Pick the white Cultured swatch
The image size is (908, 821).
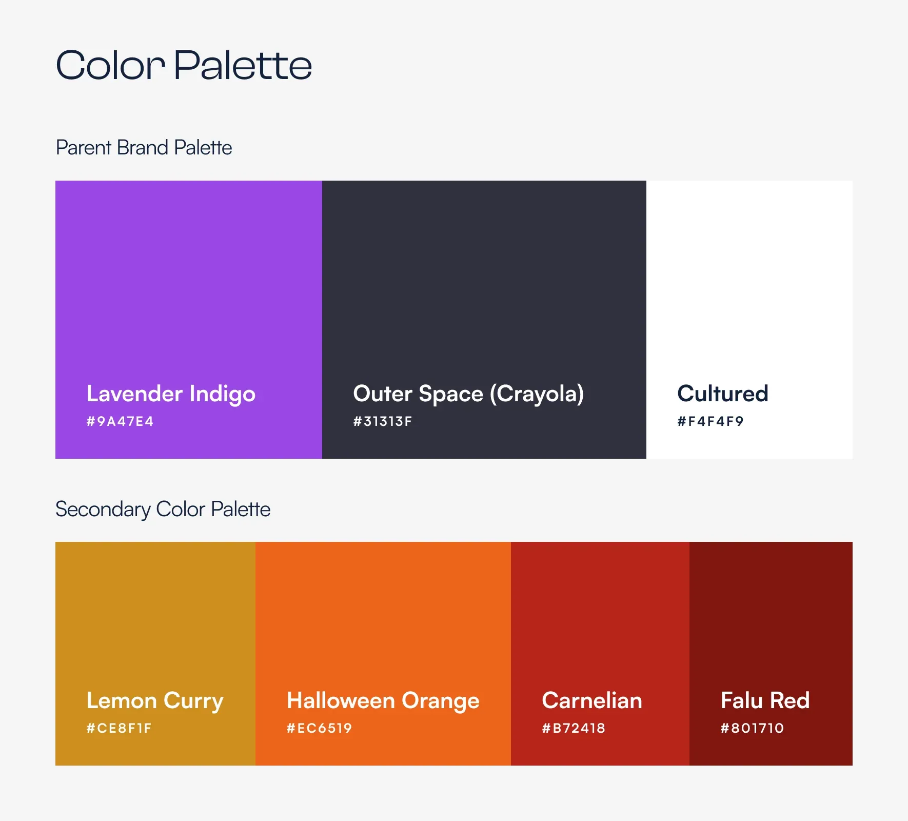(x=749, y=319)
